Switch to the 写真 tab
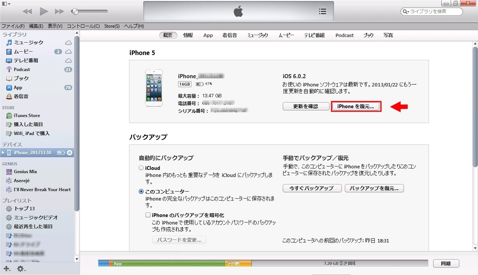This screenshot has height=275, width=478. point(388,35)
